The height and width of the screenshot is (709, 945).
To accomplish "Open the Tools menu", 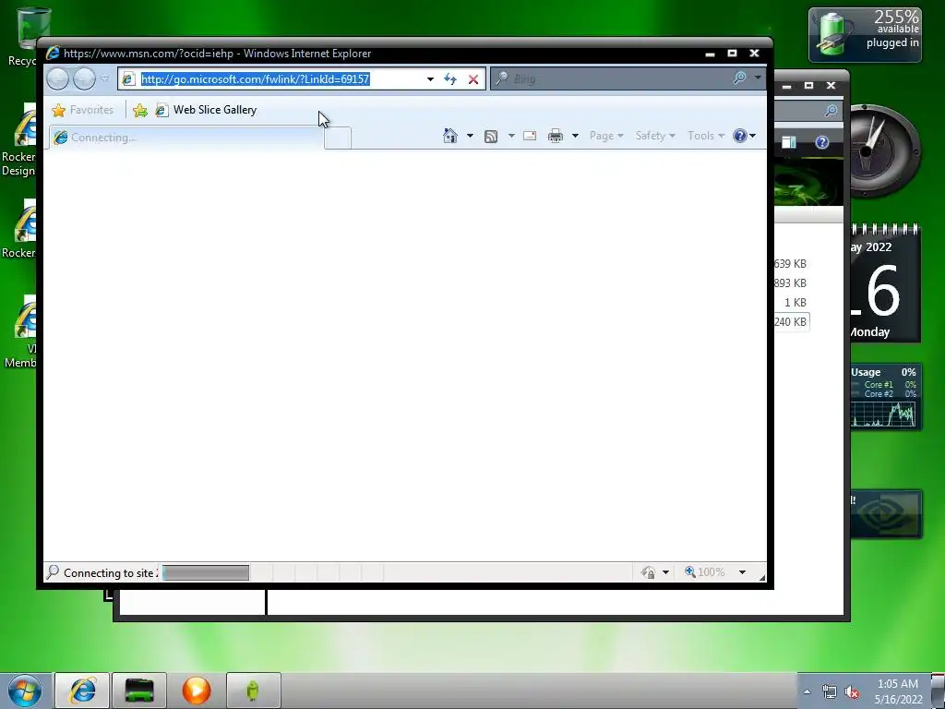I will pos(706,136).
